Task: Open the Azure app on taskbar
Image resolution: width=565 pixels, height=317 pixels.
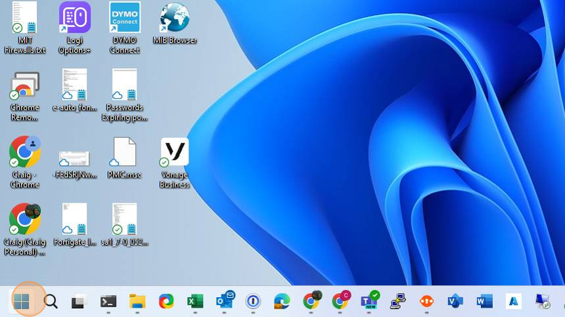Action: tap(514, 301)
